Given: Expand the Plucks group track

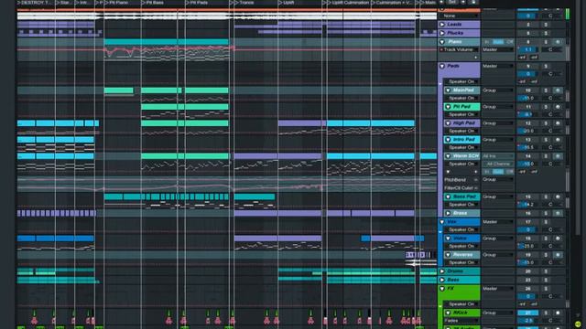Looking at the screenshot, I should pyautogui.click(x=442, y=33).
